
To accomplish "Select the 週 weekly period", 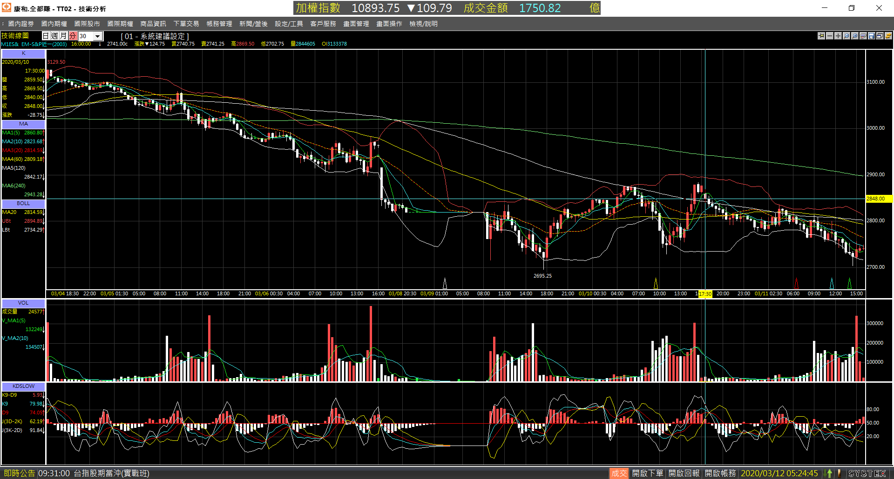I will [x=54, y=36].
